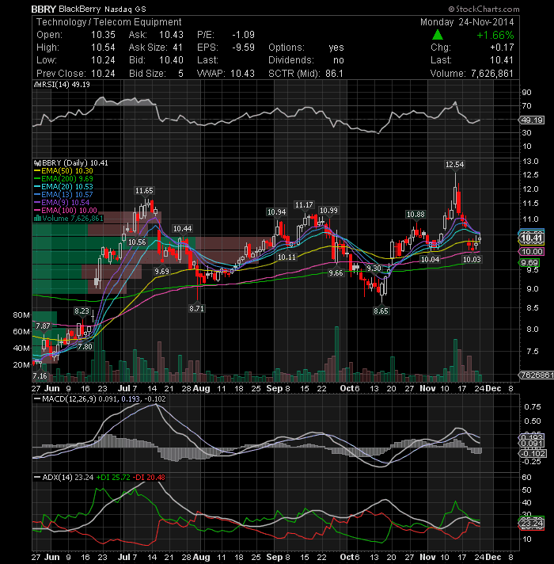This screenshot has width=554, height=564.
Task: Click the 8.23 price label
Action: coord(82,311)
